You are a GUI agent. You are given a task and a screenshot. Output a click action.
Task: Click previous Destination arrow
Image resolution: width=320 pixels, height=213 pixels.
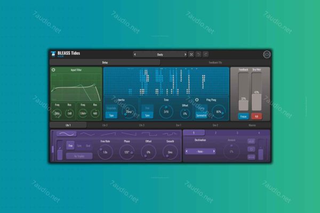pyautogui.click(x=187, y=151)
